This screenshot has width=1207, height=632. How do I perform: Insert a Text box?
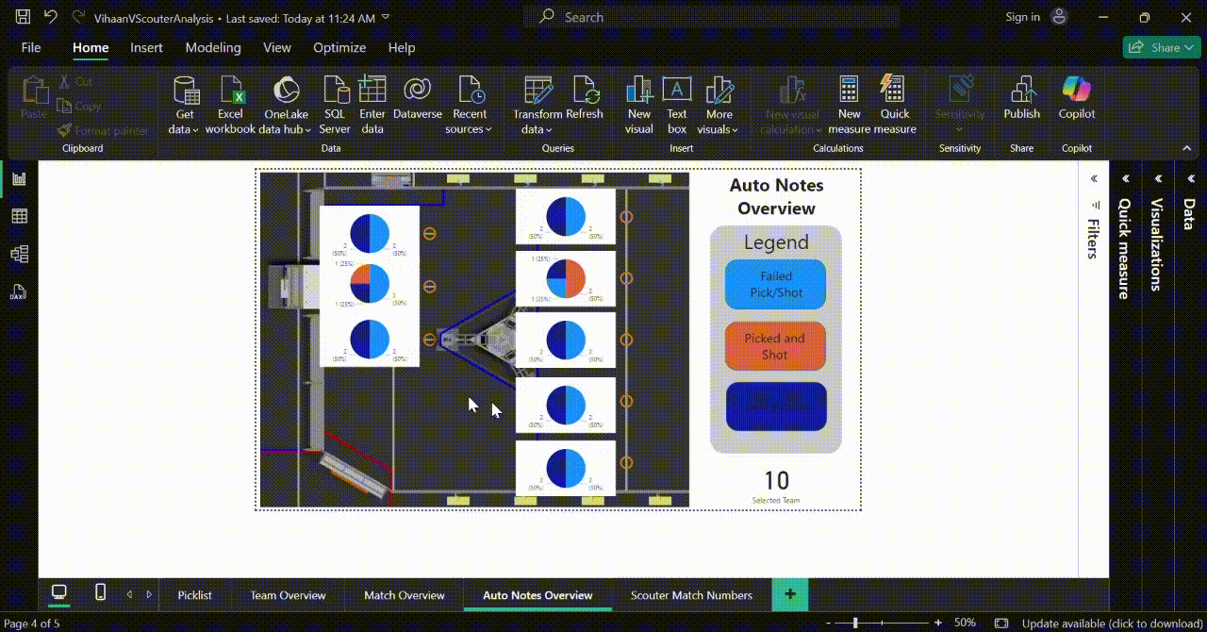[x=677, y=105]
